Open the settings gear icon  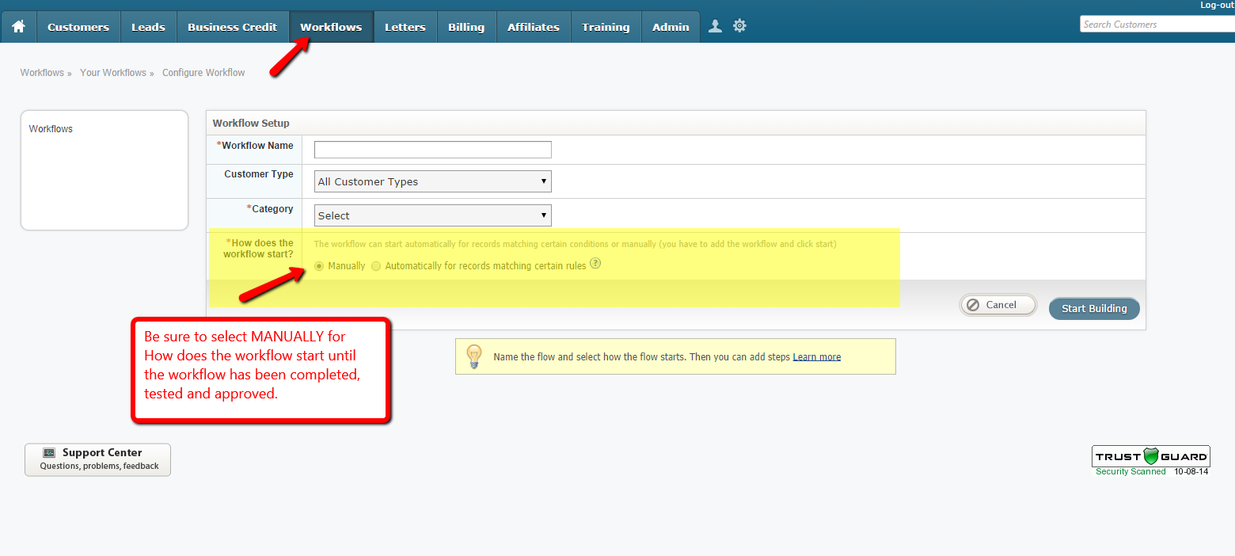739,26
